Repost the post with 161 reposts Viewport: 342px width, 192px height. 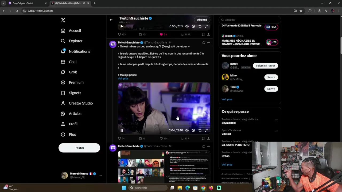coord(142,34)
